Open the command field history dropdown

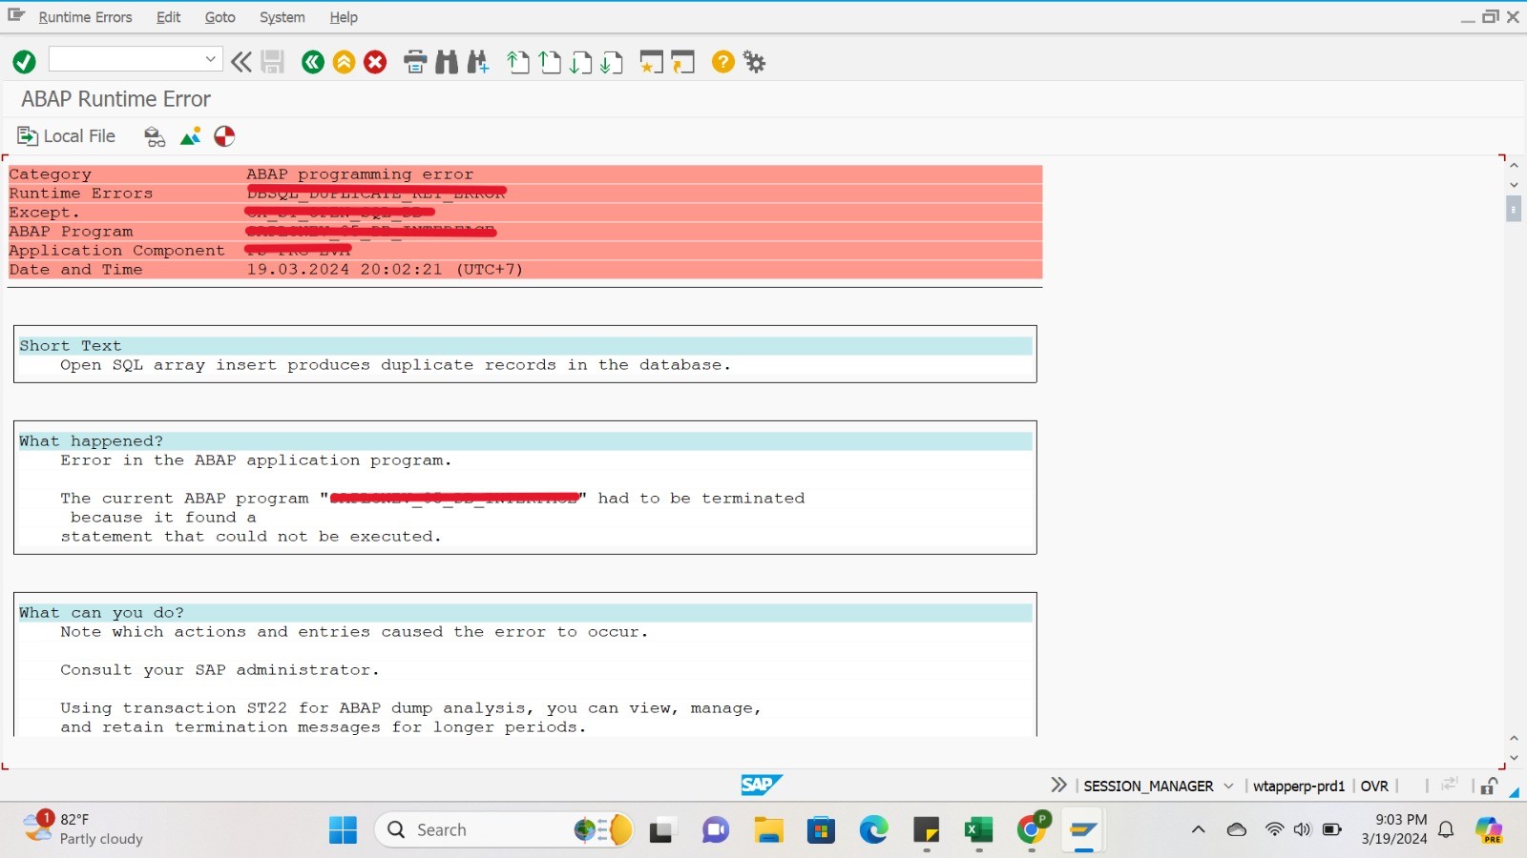[x=211, y=59]
